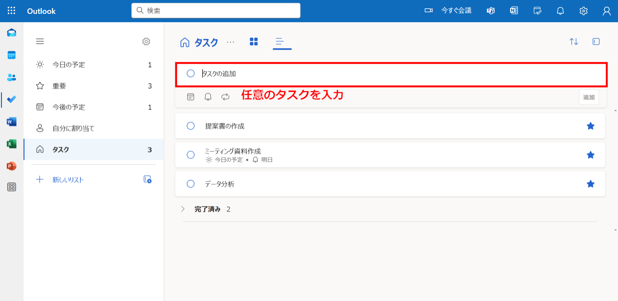
Task: Remove the importance star from データ分析
Action: [591, 184]
